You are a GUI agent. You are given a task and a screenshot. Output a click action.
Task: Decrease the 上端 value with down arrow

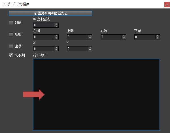90,38
